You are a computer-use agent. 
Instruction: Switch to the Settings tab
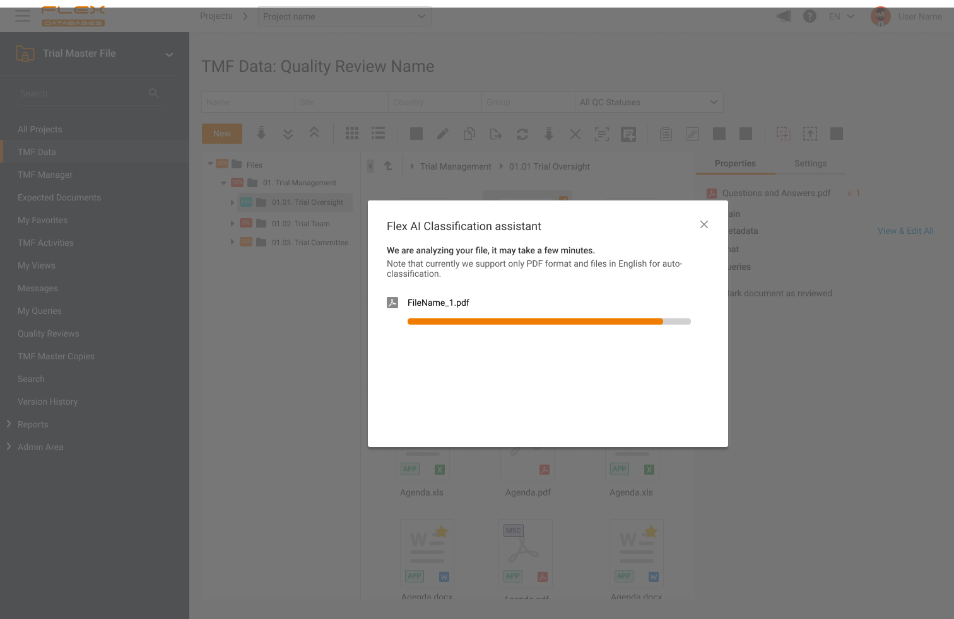pyautogui.click(x=810, y=163)
